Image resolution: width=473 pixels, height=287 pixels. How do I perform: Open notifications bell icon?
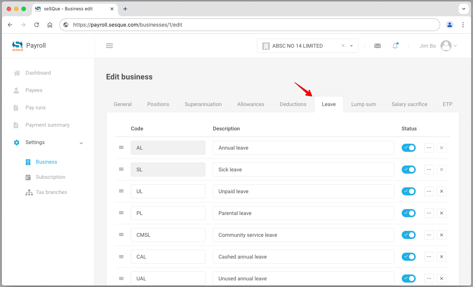(x=395, y=46)
